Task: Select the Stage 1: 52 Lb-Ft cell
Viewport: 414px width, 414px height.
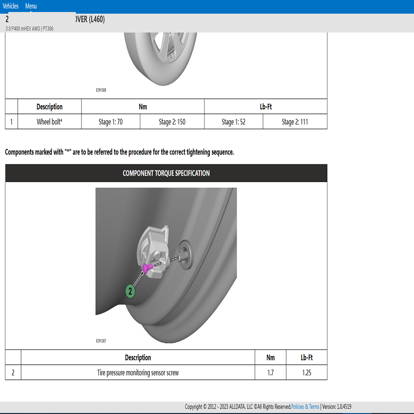Action: tap(233, 122)
